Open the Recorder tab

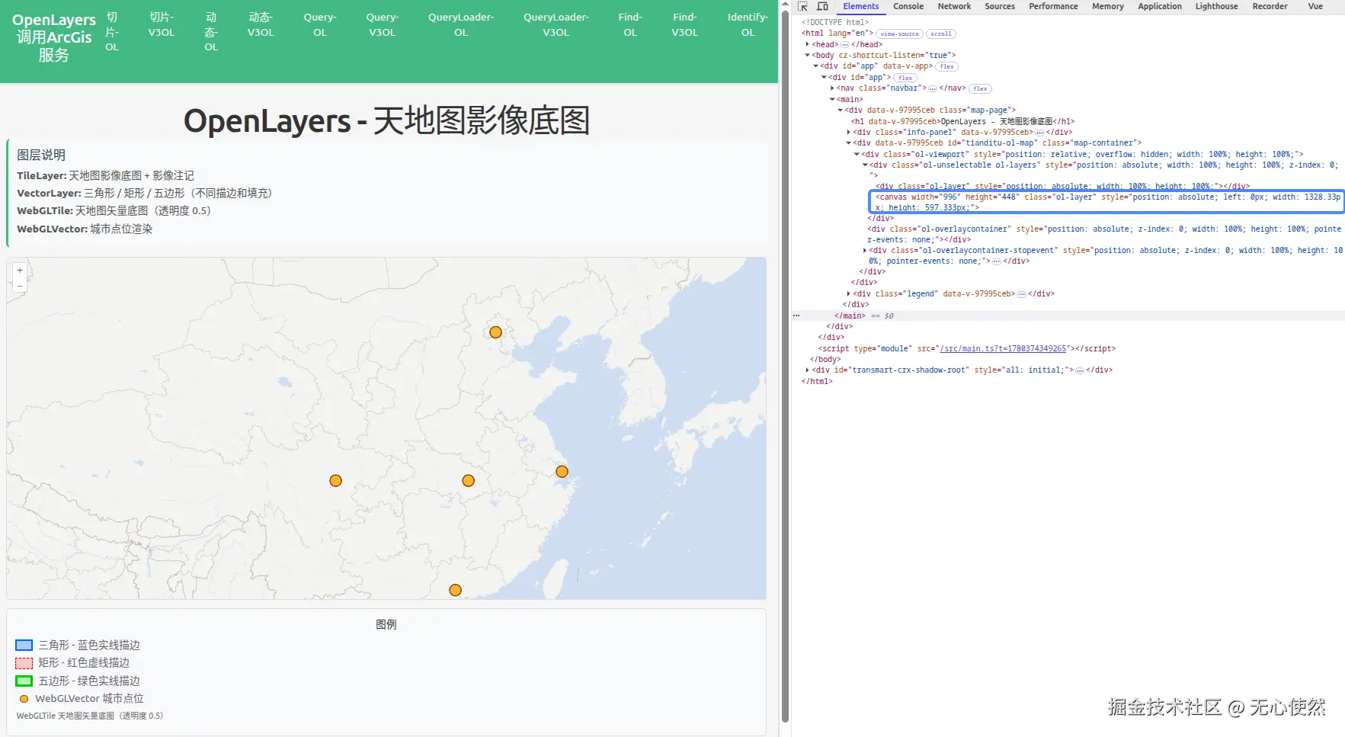[1270, 6]
